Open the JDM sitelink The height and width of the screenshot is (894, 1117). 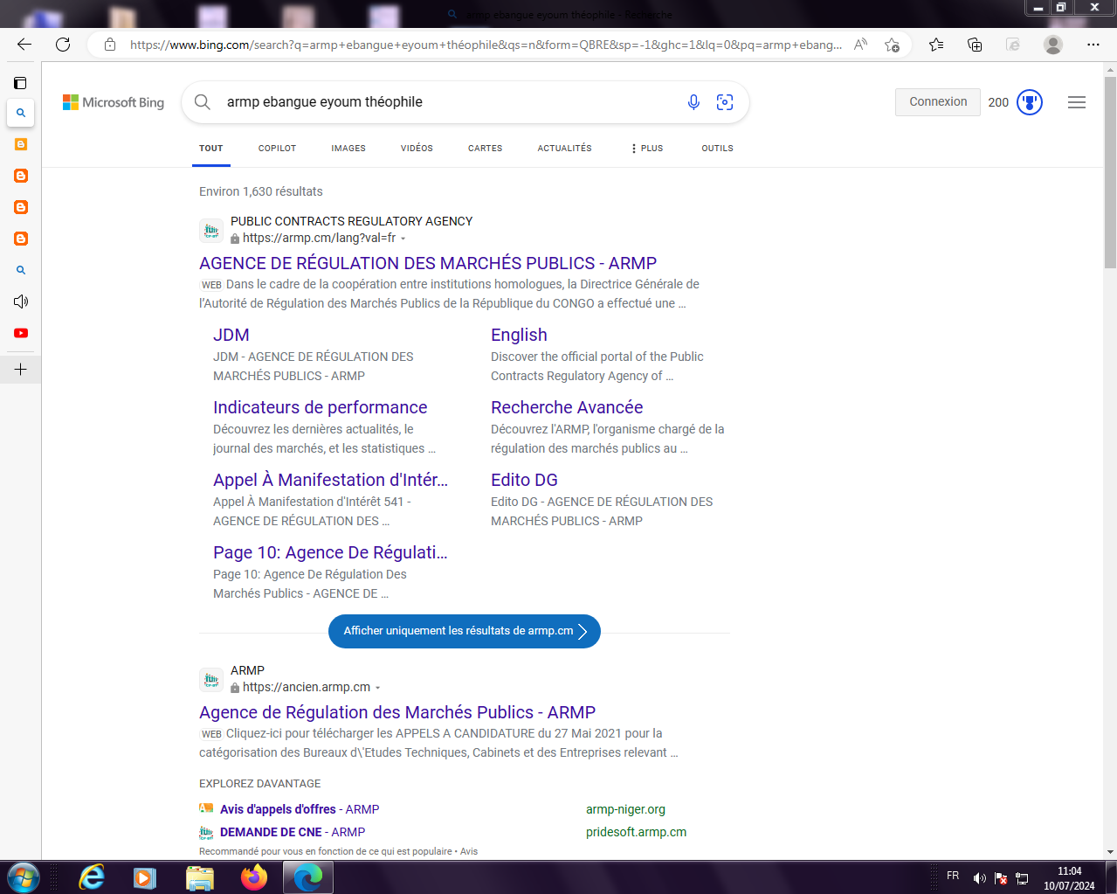pyautogui.click(x=231, y=335)
